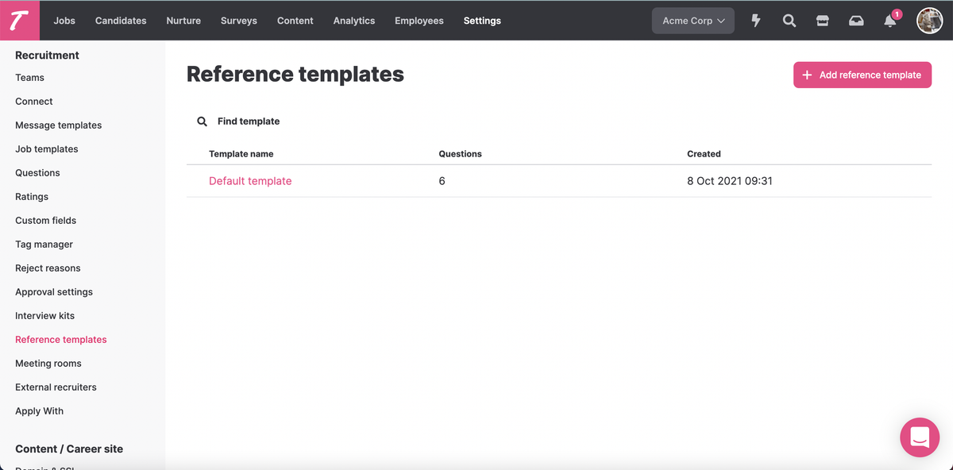Open Message templates in sidebar
The height and width of the screenshot is (470, 953).
click(58, 125)
